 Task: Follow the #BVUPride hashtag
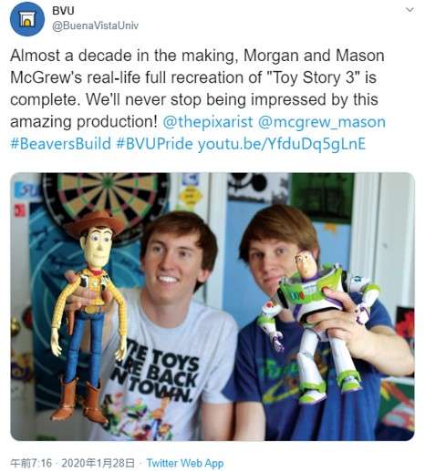click(154, 144)
